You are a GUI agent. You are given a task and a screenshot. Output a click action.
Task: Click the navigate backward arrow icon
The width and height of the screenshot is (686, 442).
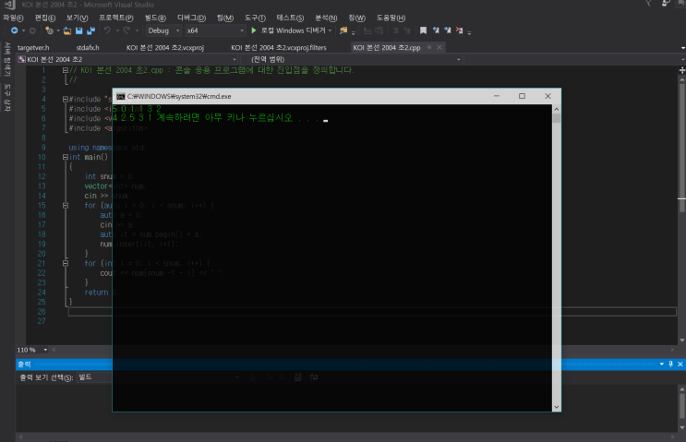tap(15, 30)
